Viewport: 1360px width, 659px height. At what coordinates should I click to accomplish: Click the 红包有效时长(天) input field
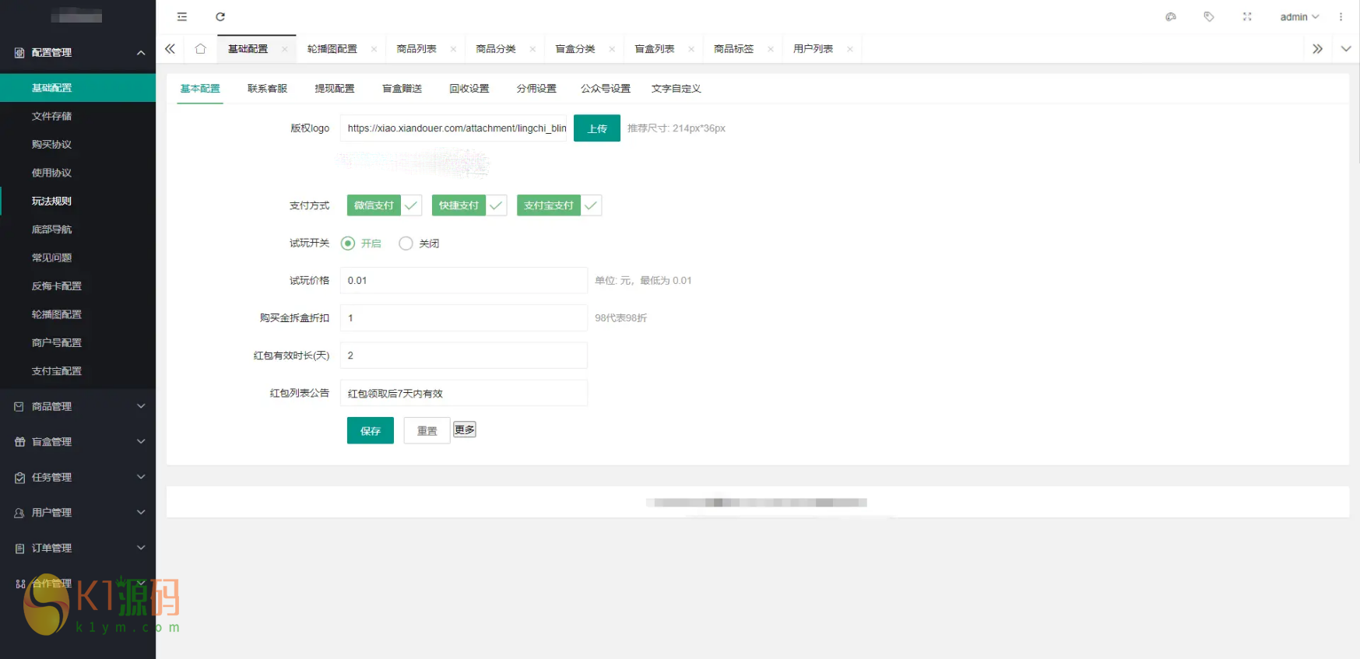(464, 356)
